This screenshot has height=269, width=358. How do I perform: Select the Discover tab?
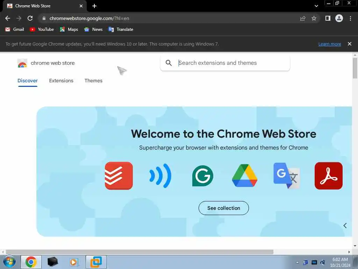pyautogui.click(x=28, y=81)
